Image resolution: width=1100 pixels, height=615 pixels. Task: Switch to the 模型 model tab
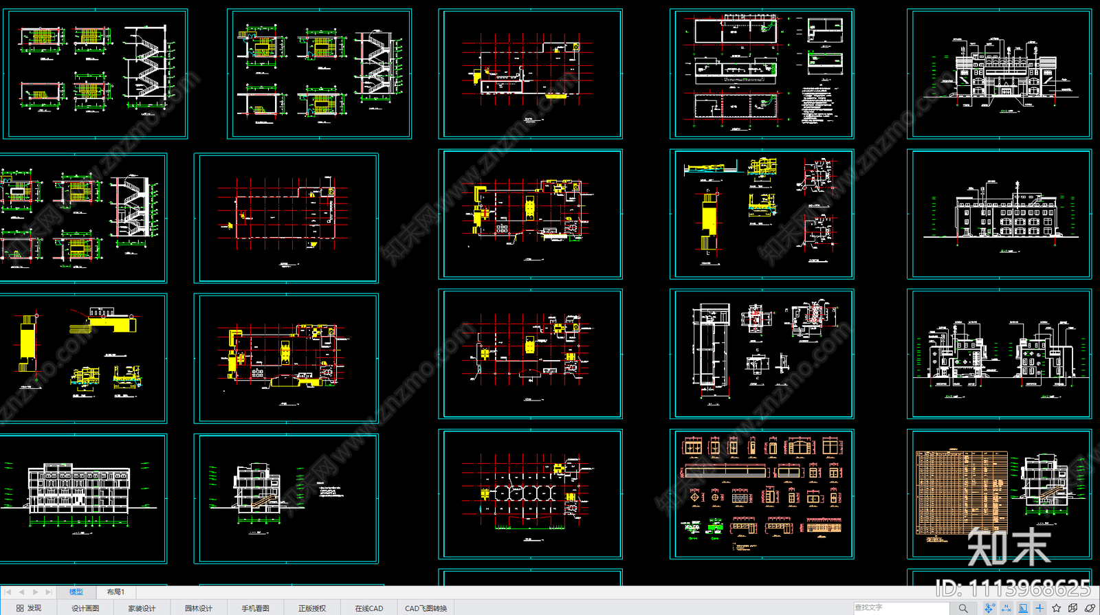76,592
